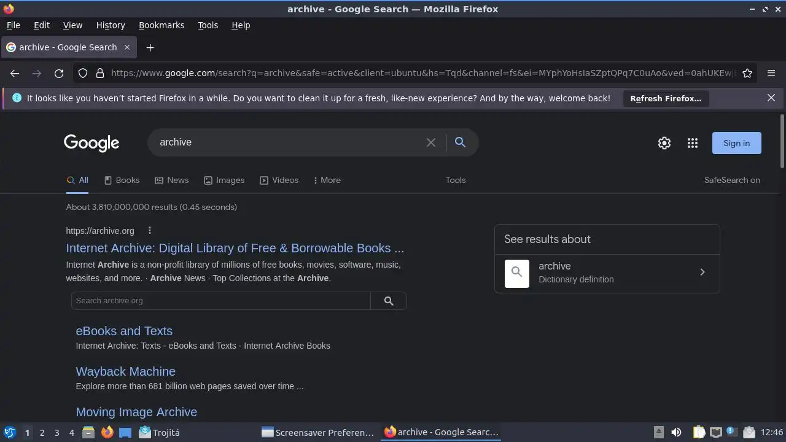Screen dimensions: 786x442
Task: Switch to the Books results tab
Action: click(x=122, y=180)
